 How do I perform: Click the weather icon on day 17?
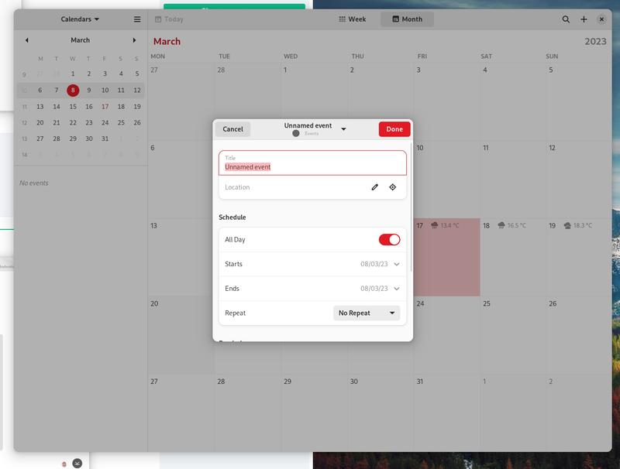pos(434,225)
